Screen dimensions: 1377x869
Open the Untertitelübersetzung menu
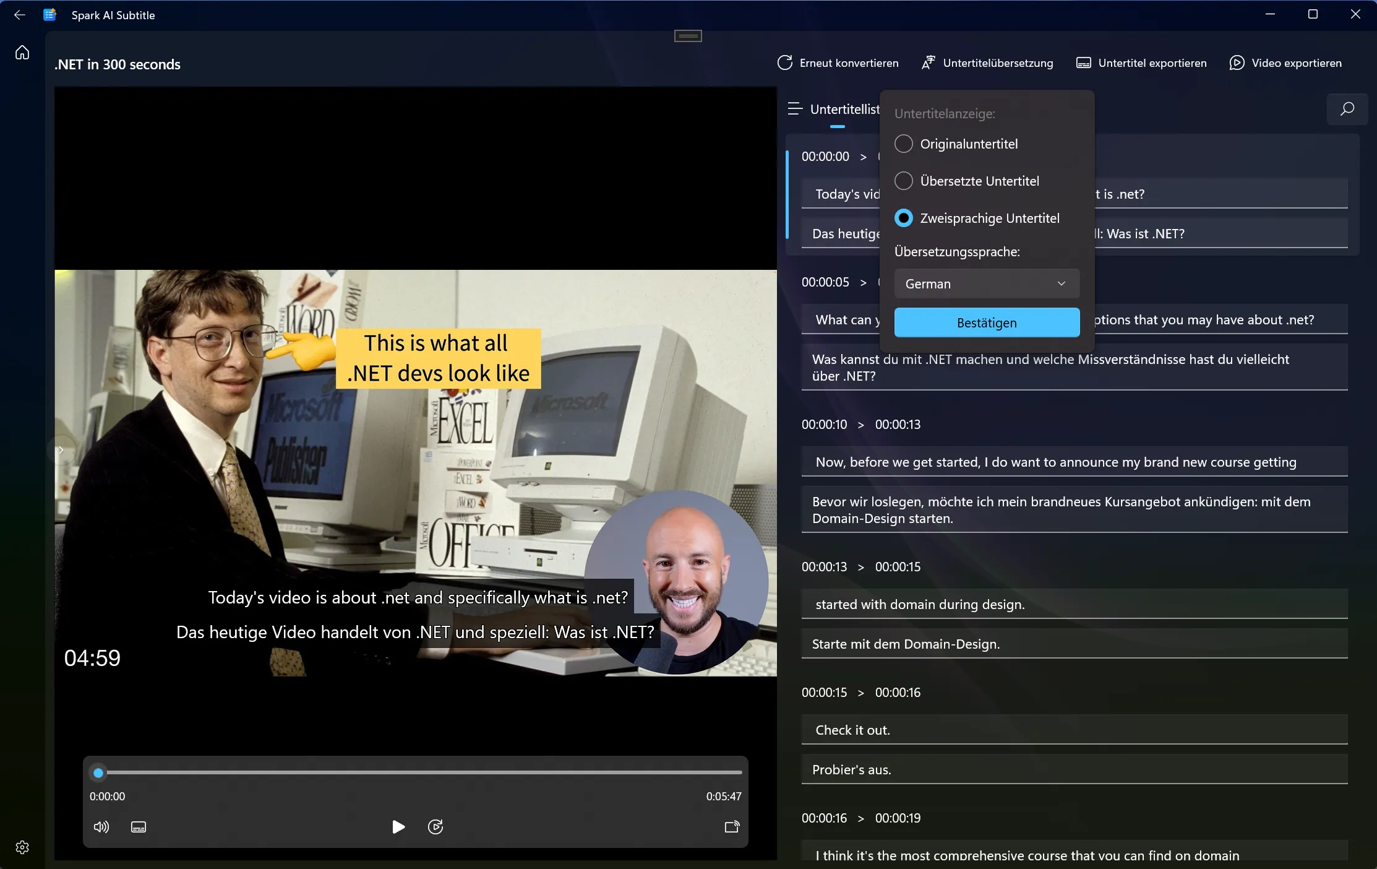point(987,63)
